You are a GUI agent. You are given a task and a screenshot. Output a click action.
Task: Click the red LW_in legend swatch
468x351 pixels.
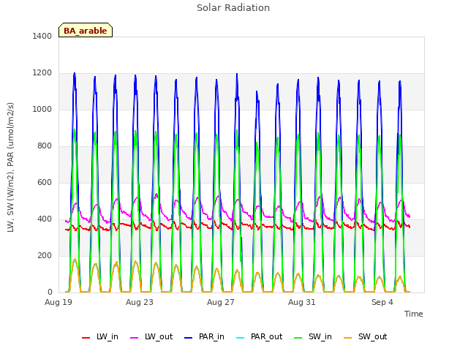[x=86, y=338]
